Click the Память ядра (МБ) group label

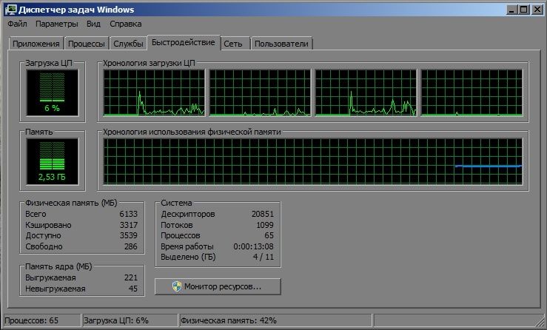pos(58,266)
